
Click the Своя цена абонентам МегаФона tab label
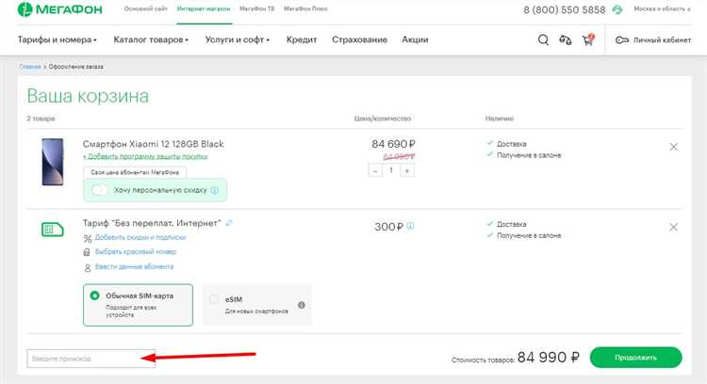pyautogui.click(x=135, y=172)
